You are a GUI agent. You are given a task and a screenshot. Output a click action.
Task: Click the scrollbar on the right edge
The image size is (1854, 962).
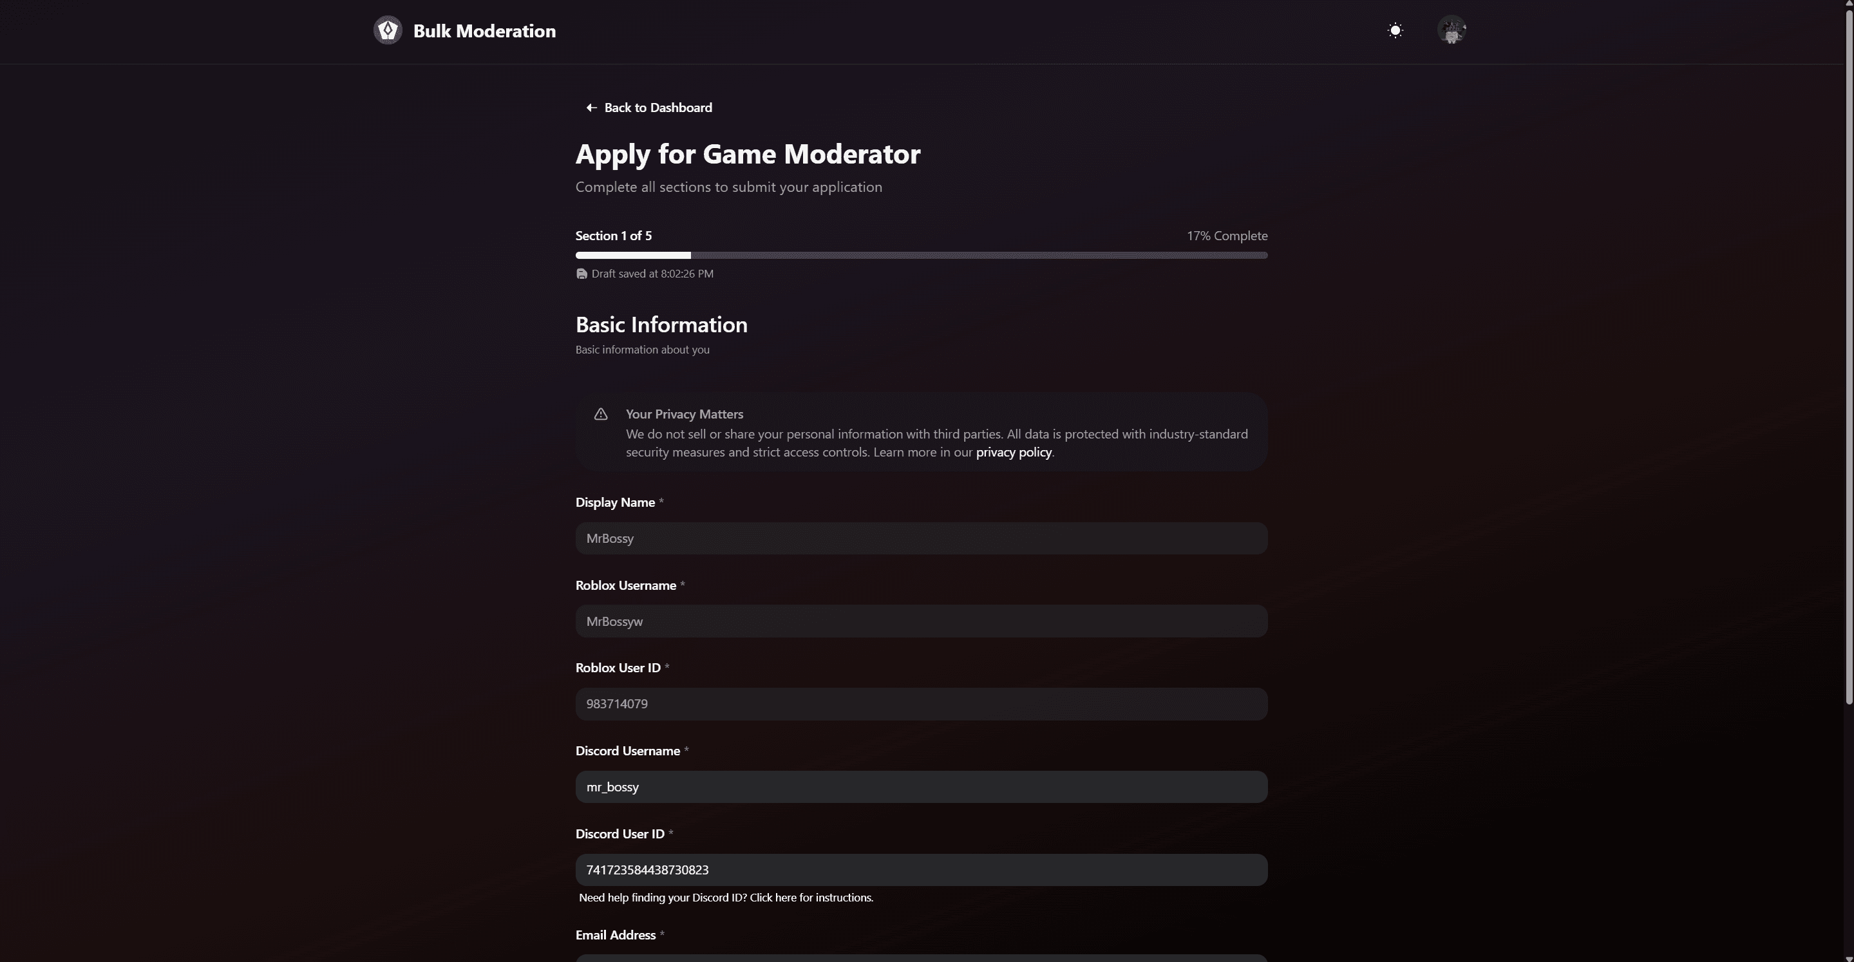coord(1848,360)
